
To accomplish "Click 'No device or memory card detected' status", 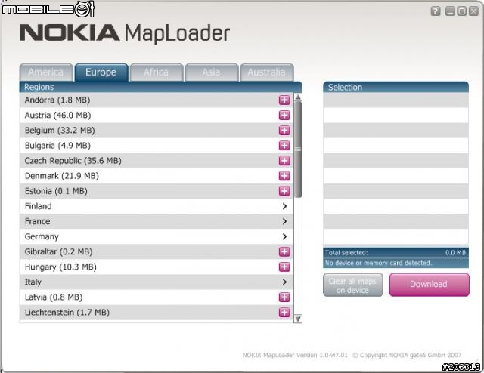I will point(378,263).
